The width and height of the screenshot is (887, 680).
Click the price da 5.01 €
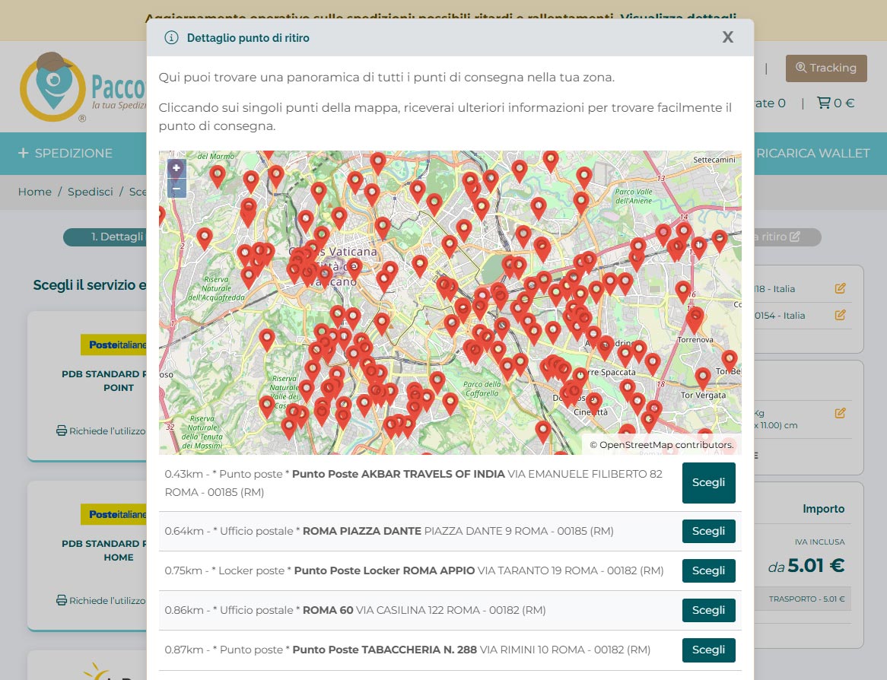(806, 565)
